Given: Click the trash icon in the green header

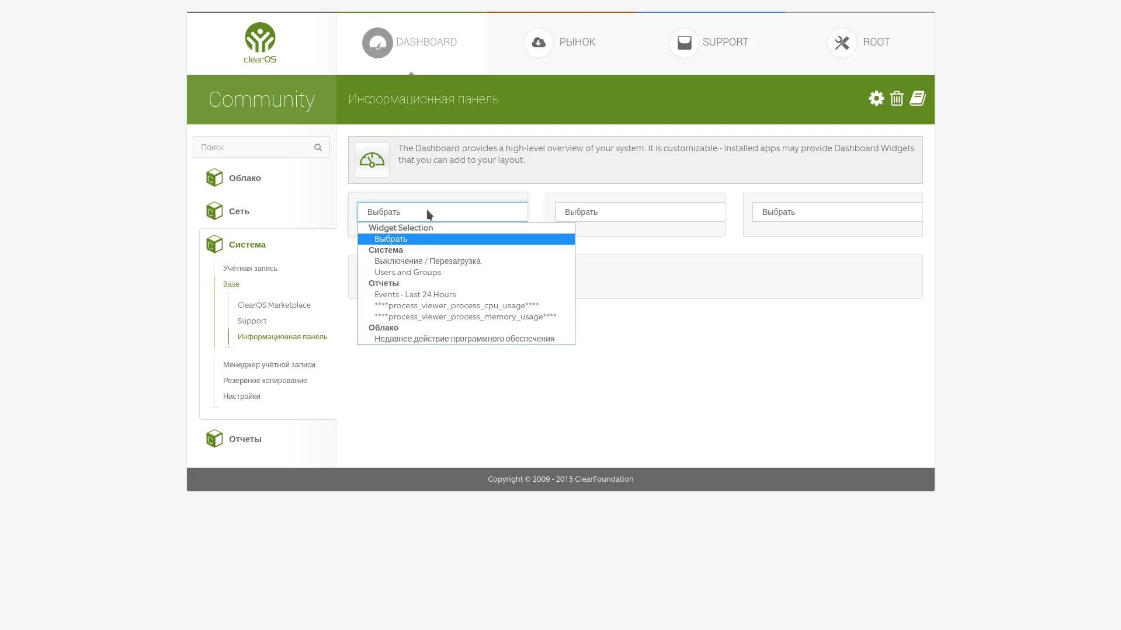Looking at the screenshot, I should (897, 98).
